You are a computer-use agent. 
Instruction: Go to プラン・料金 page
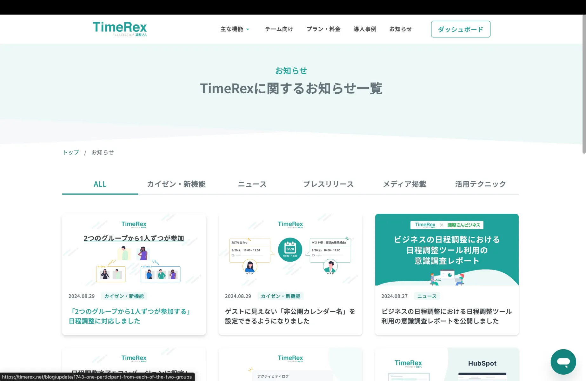point(323,29)
